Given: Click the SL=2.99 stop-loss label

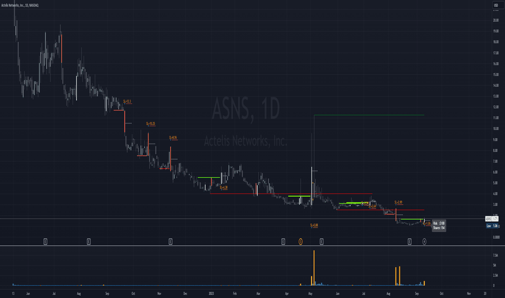Looking at the screenshot, I should click(398, 202).
